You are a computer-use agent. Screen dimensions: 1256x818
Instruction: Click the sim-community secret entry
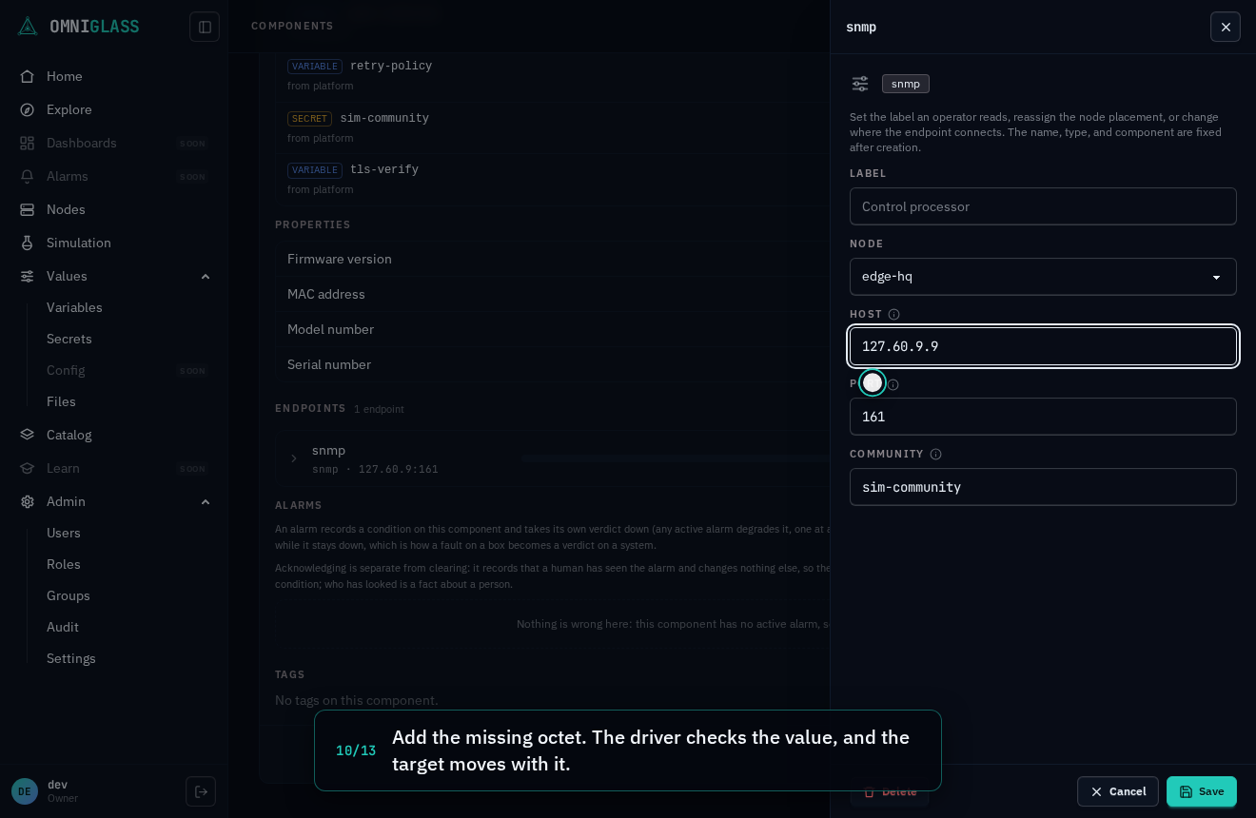[x=552, y=127]
